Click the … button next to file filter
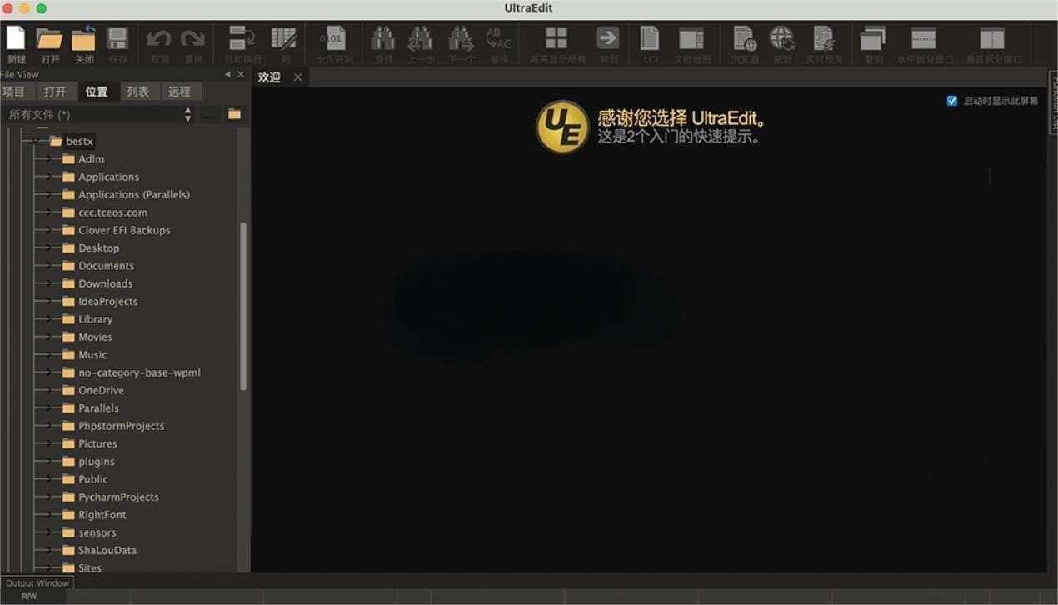 209,114
